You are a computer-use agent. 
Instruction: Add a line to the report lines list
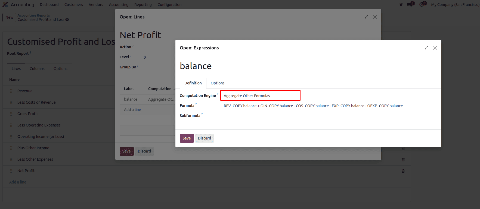click(x=18, y=182)
